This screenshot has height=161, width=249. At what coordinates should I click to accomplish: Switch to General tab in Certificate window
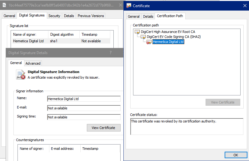133,16
